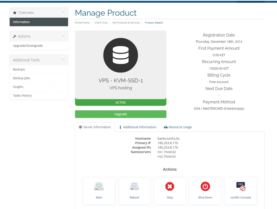Collapse the Actions sidebar panel chevron
Viewport: 277px width, 209px height.
click(x=63, y=36)
